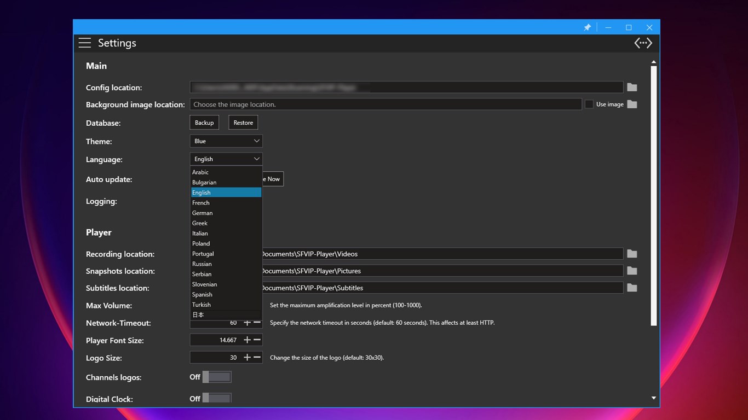Enable the Use image checkbox
The image size is (748, 420).
tap(589, 104)
